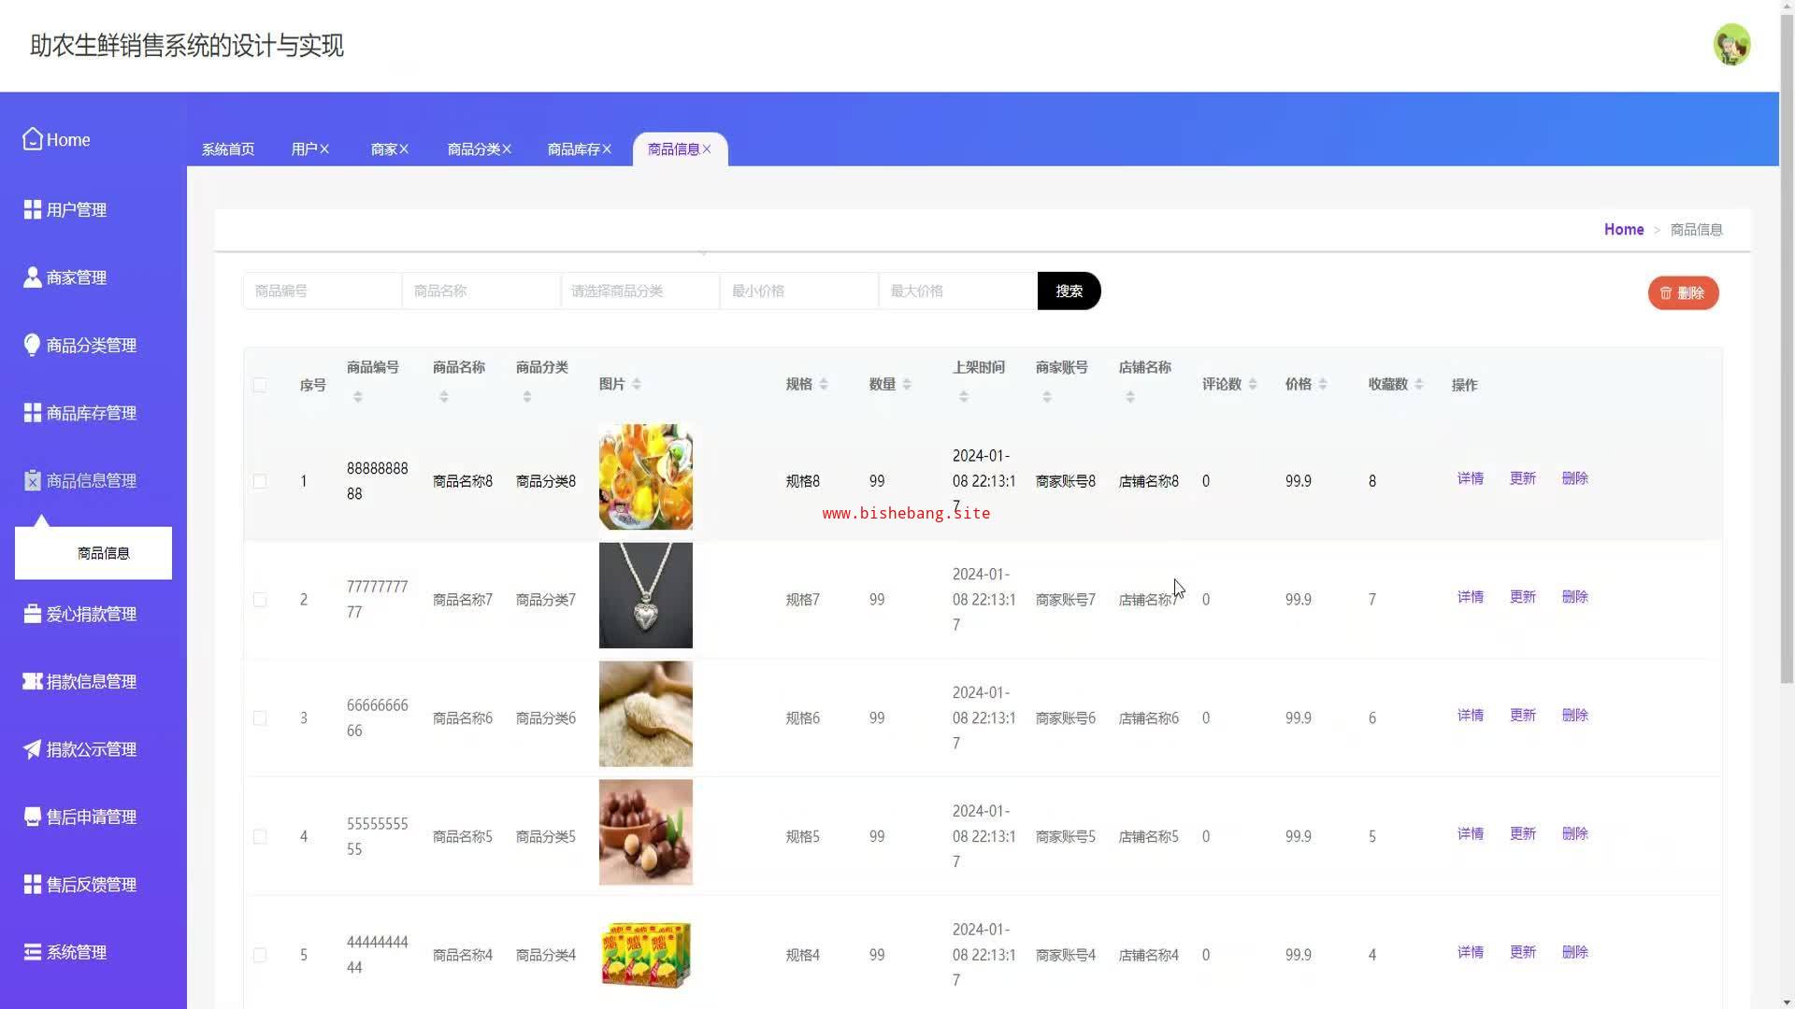Open the 请选择商品分类 dropdown
Screen dimensions: 1795x1009
(639, 291)
